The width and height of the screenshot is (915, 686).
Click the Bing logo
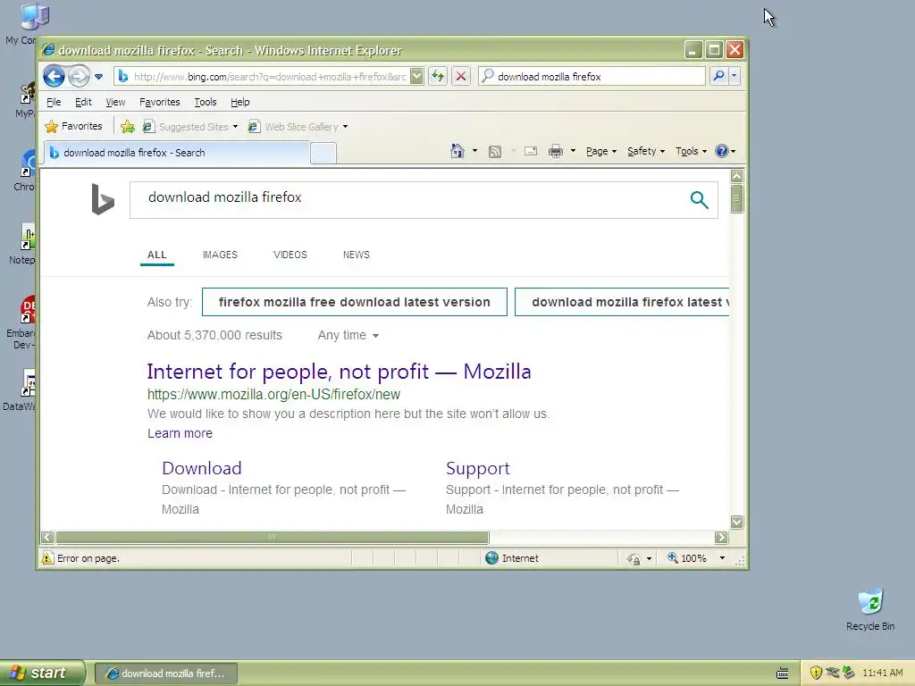103,199
